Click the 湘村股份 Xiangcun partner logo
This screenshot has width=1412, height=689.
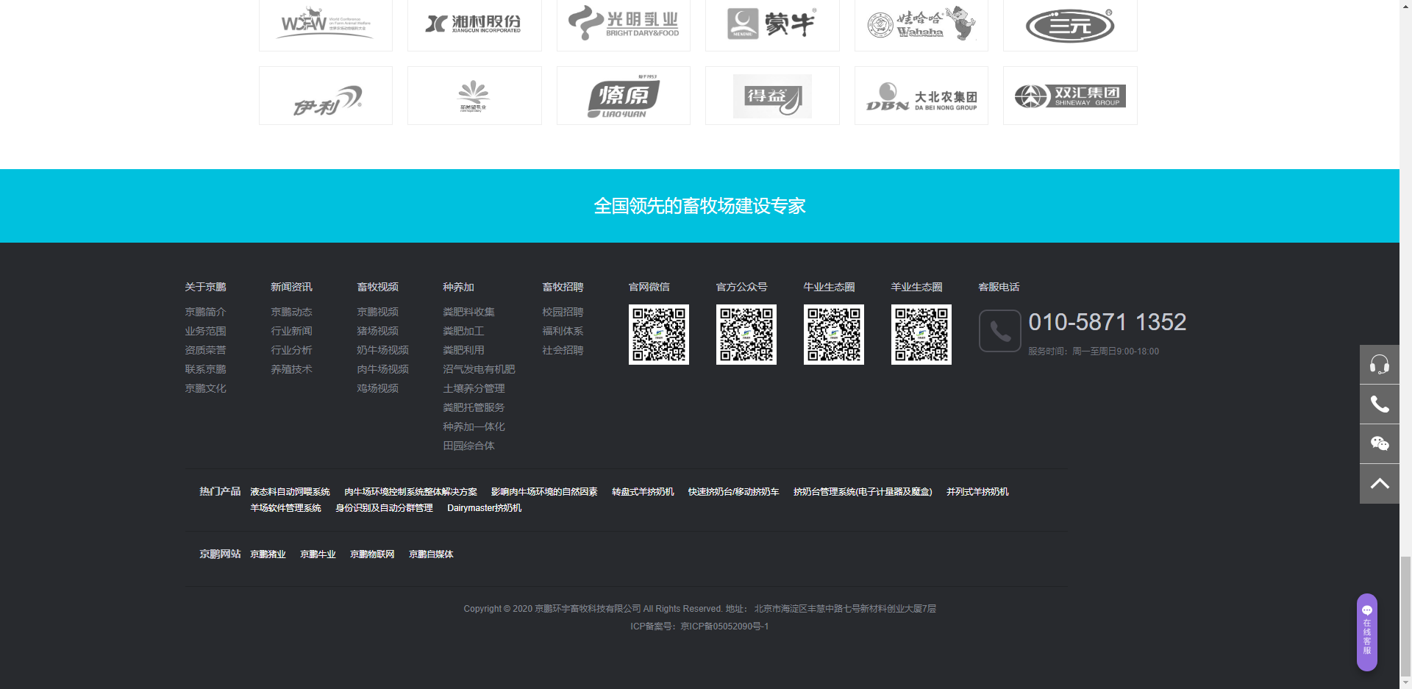pyautogui.click(x=474, y=24)
